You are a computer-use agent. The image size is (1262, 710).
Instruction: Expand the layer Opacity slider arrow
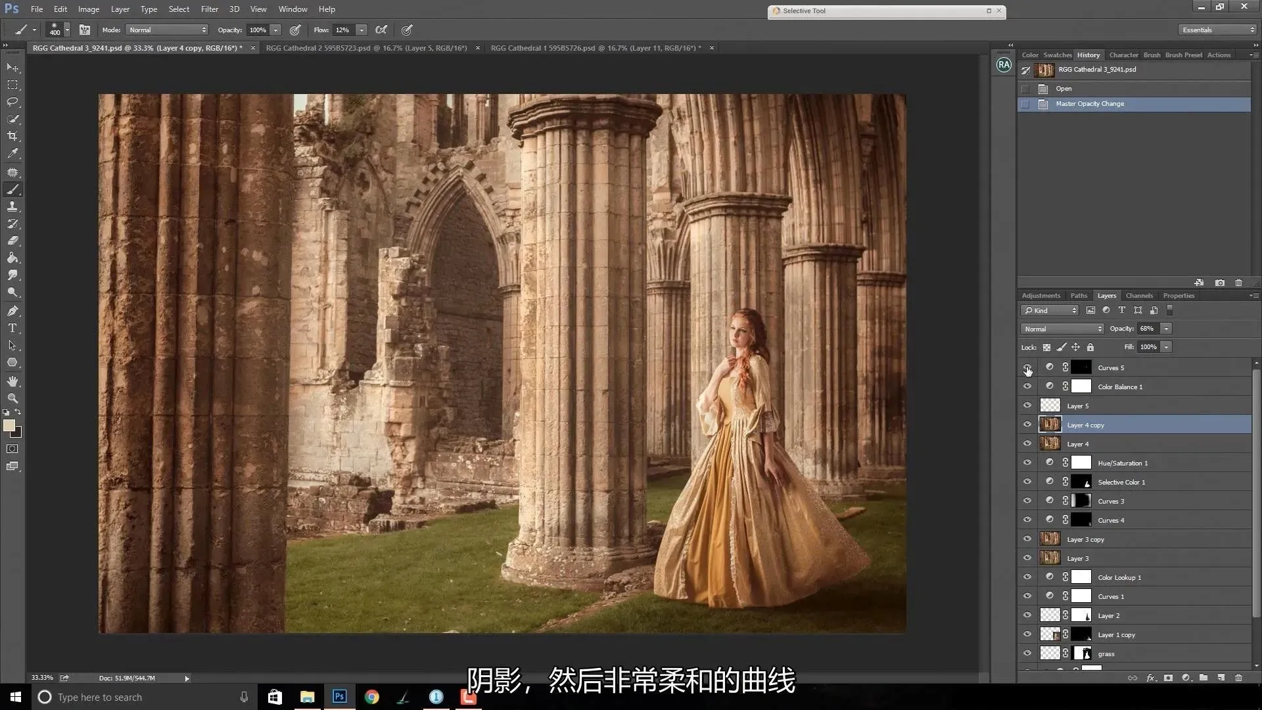coord(1166,329)
